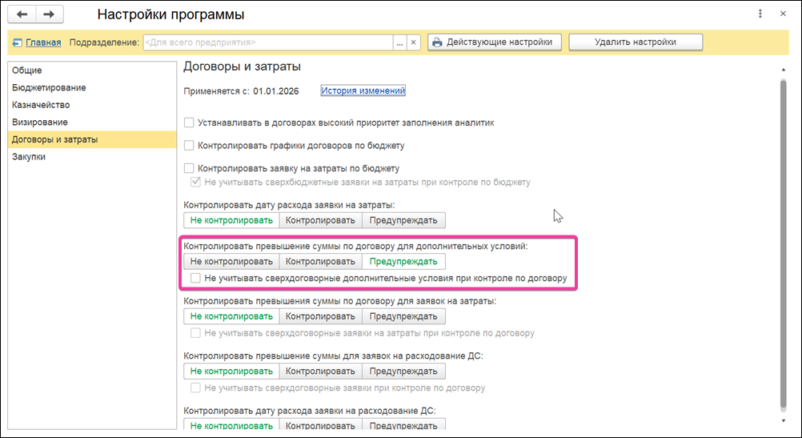This screenshot has width=802, height=438.
Task: Clear the Подразделение field with X button
Action: coord(413,42)
